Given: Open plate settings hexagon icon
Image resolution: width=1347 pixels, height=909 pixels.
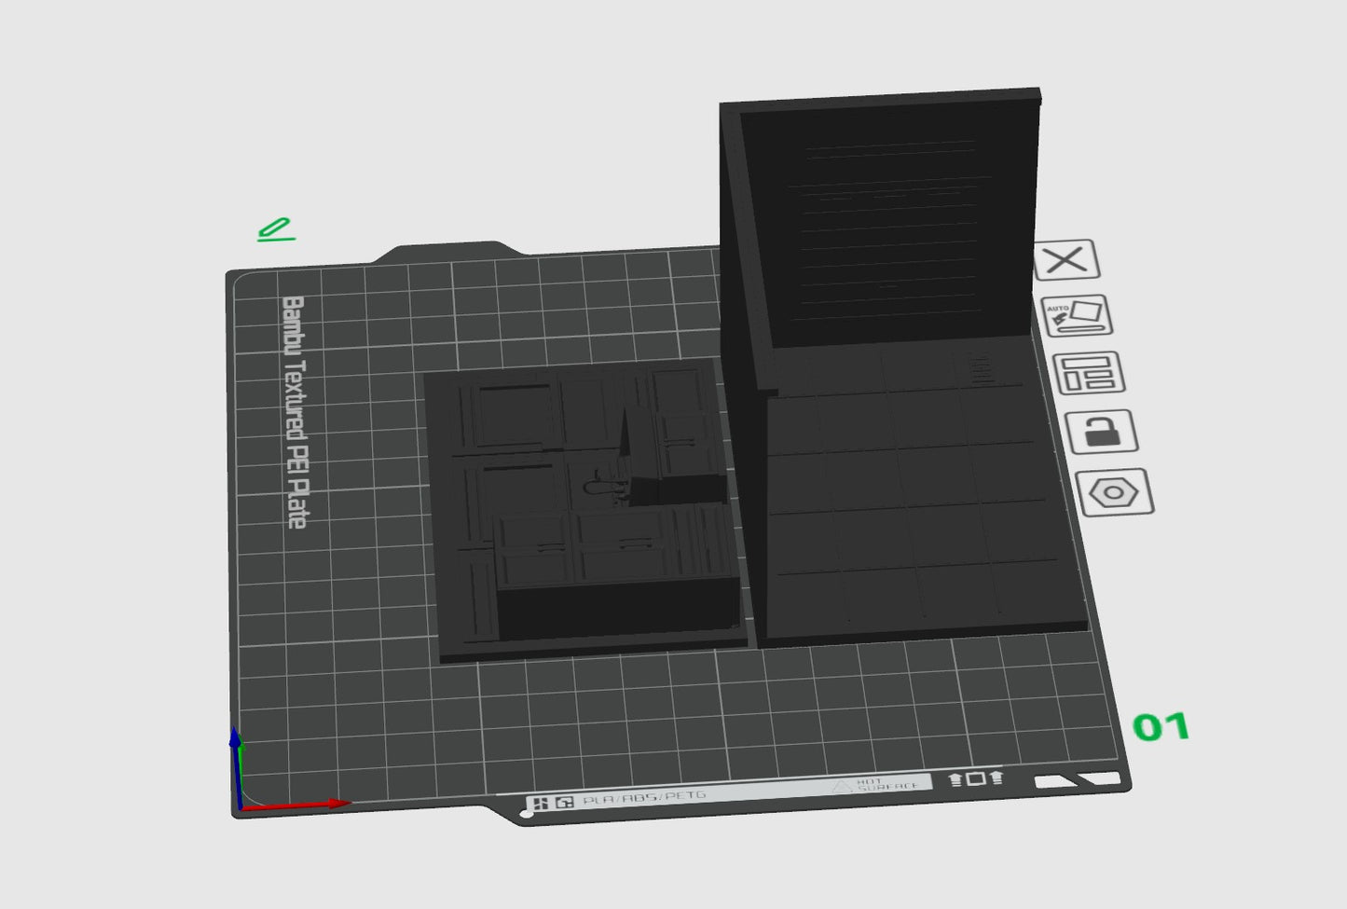Looking at the screenshot, I should [1114, 492].
